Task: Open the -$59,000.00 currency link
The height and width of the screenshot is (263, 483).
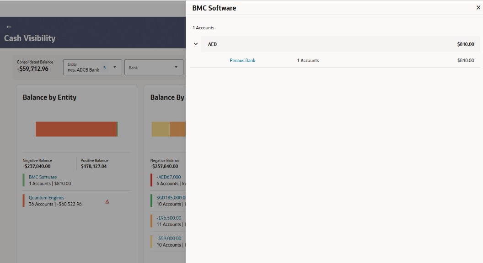Action: point(169,238)
